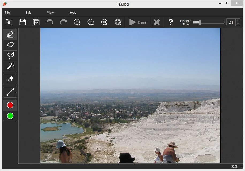Select the Lasso selection tool
The height and width of the screenshot is (171, 245).
click(10, 45)
